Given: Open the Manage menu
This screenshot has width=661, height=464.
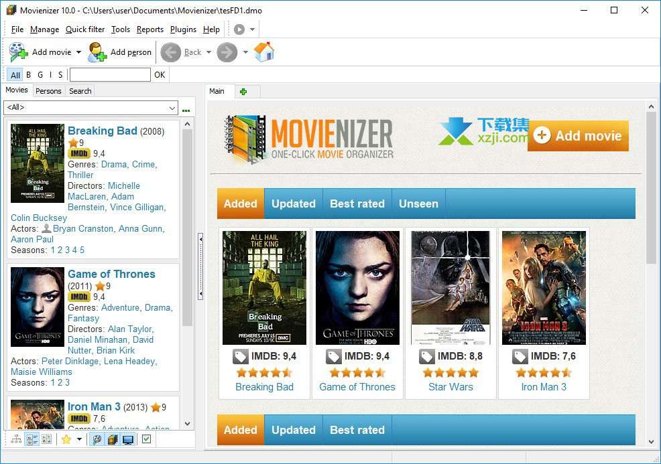Looking at the screenshot, I should 45,29.
